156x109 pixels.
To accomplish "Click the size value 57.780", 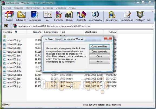I will [x=38, y=75].
